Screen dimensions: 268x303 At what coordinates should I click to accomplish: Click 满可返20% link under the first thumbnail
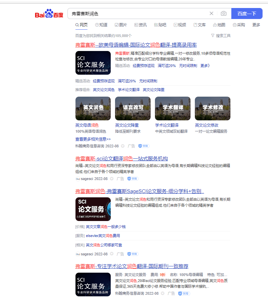click(127, 81)
